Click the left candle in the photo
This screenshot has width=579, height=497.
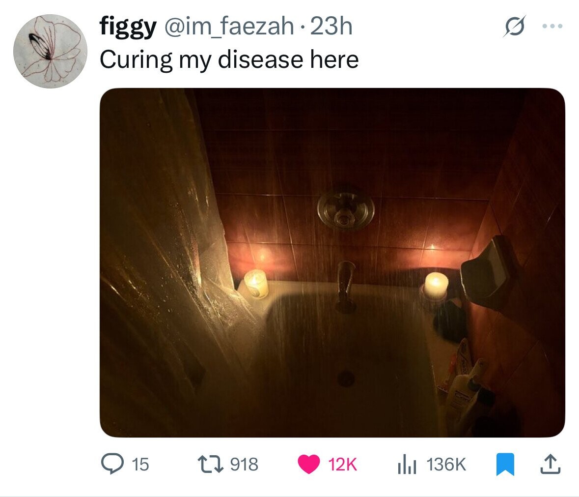[256, 284]
